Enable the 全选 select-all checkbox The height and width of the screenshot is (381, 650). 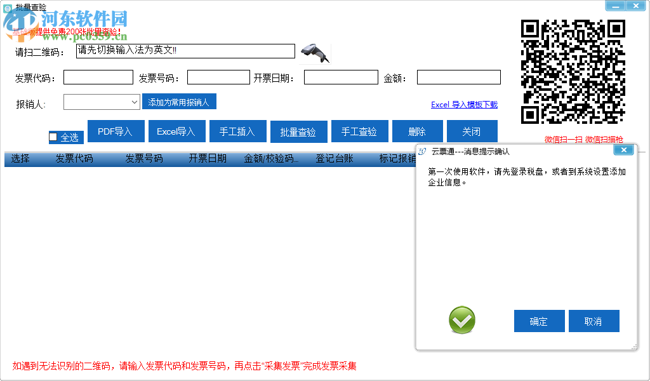(x=53, y=137)
